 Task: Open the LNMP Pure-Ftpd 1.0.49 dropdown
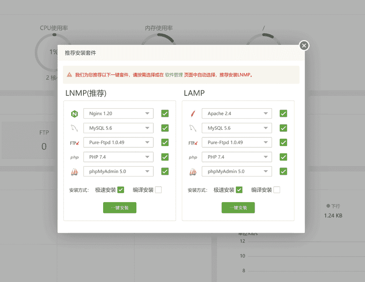pyautogui.click(x=119, y=142)
